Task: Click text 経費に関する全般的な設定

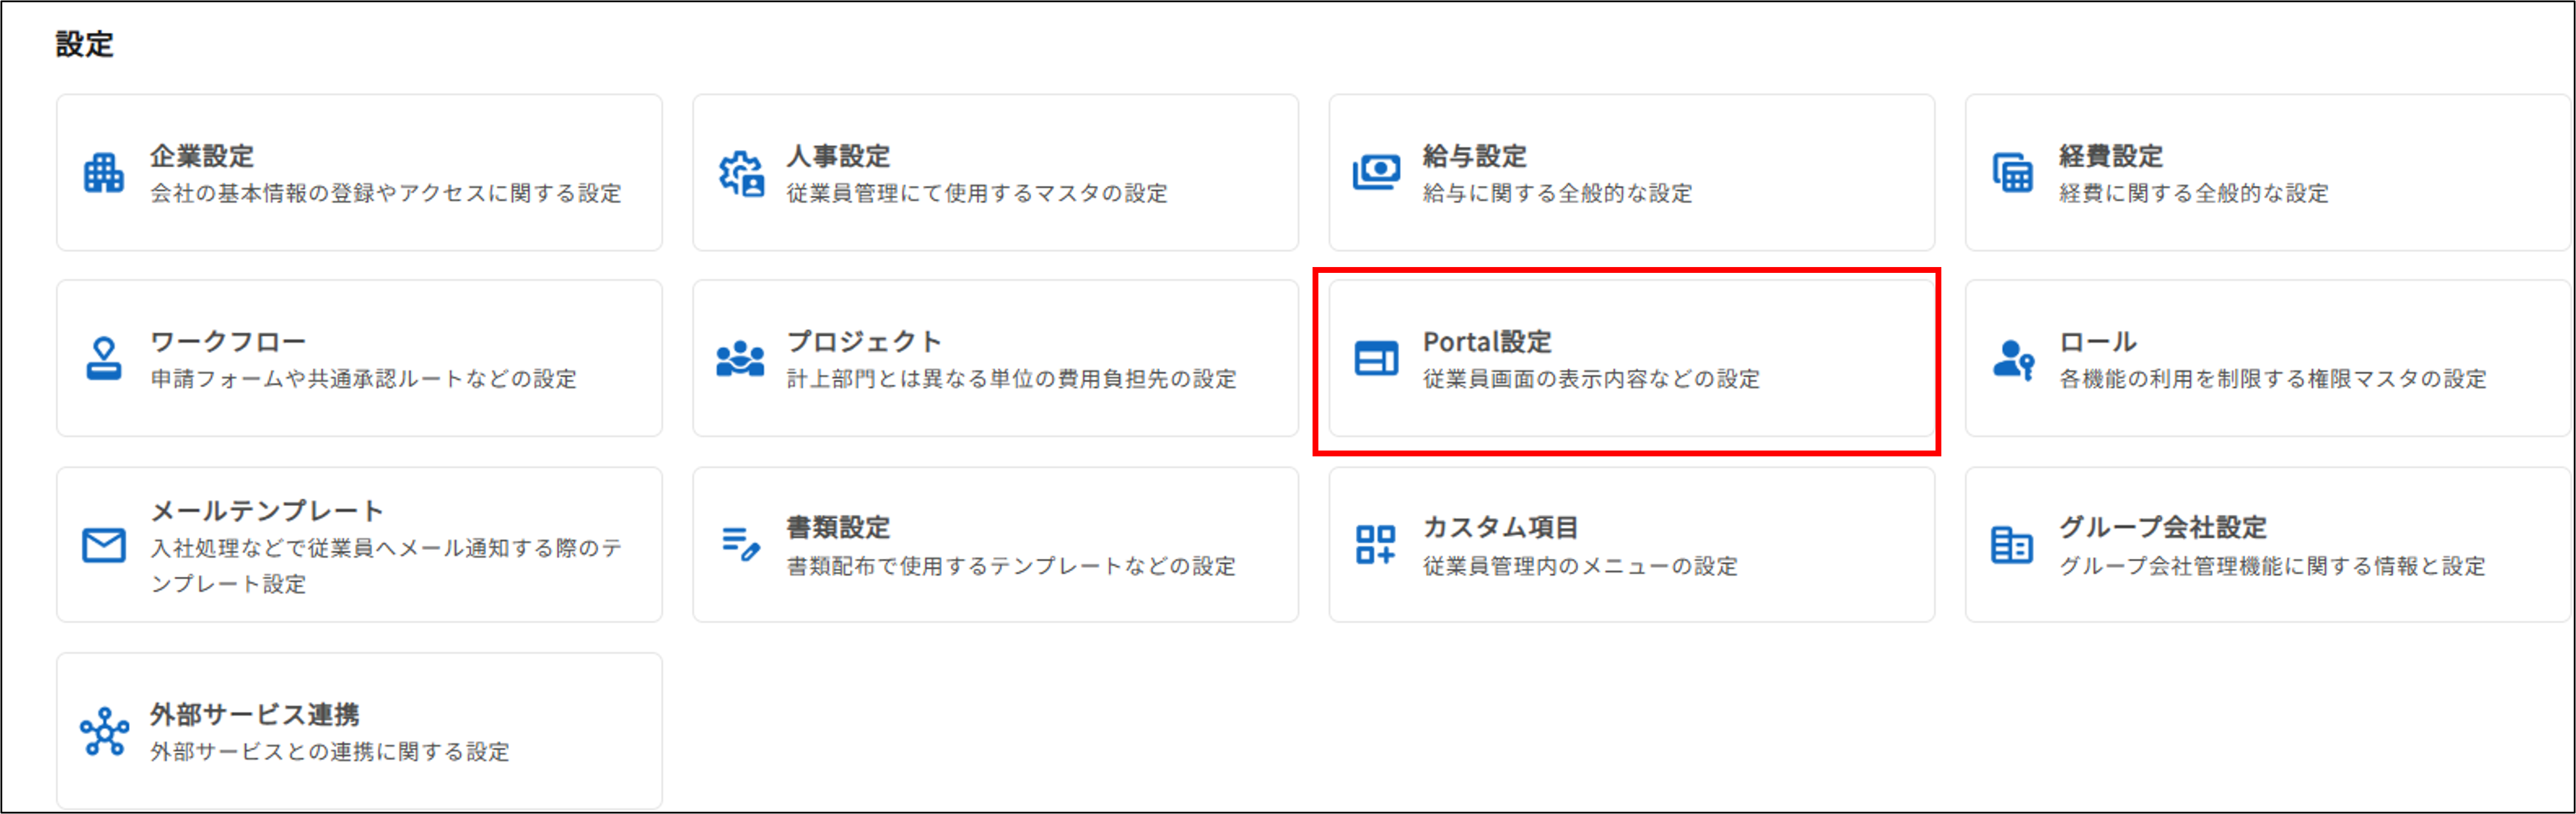Action: [2194, 194]
